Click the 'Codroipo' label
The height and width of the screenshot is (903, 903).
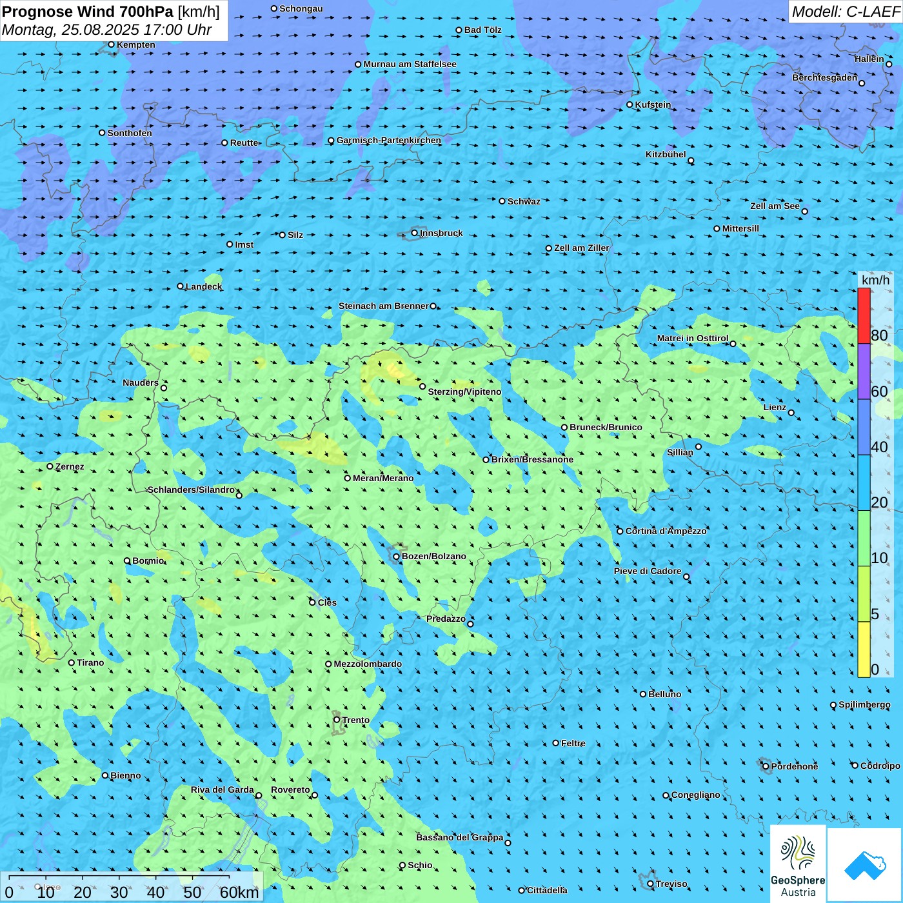tap(880, 766)
